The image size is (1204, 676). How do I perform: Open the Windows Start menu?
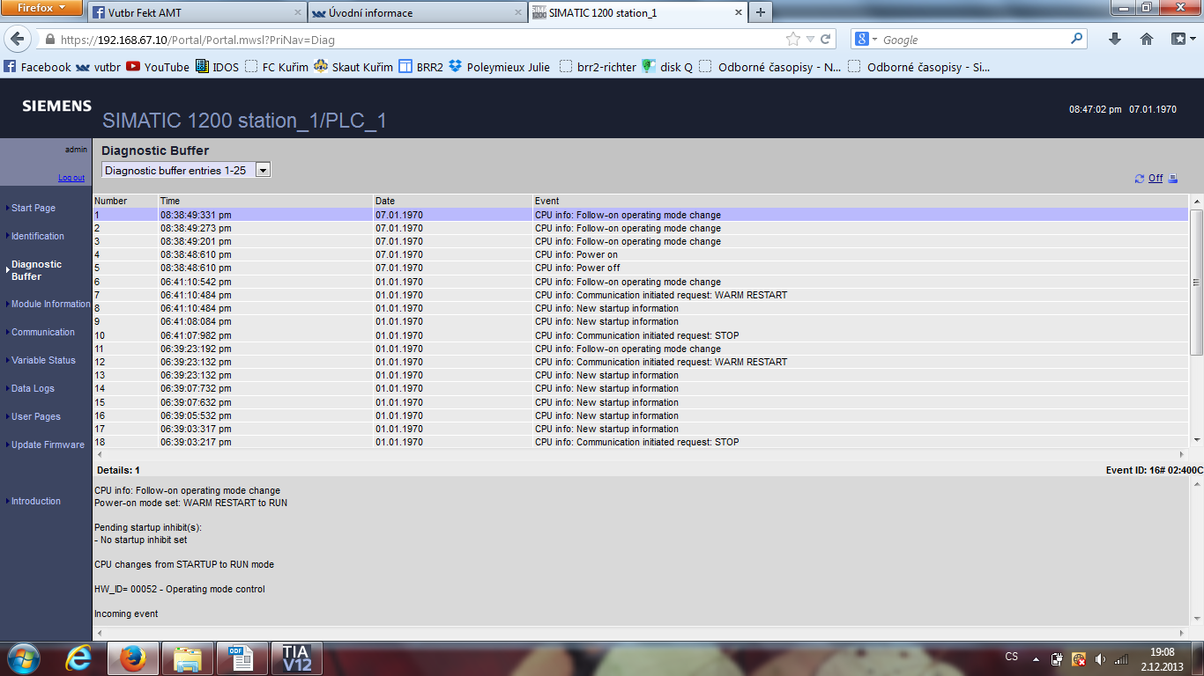[x=23, y=658]
